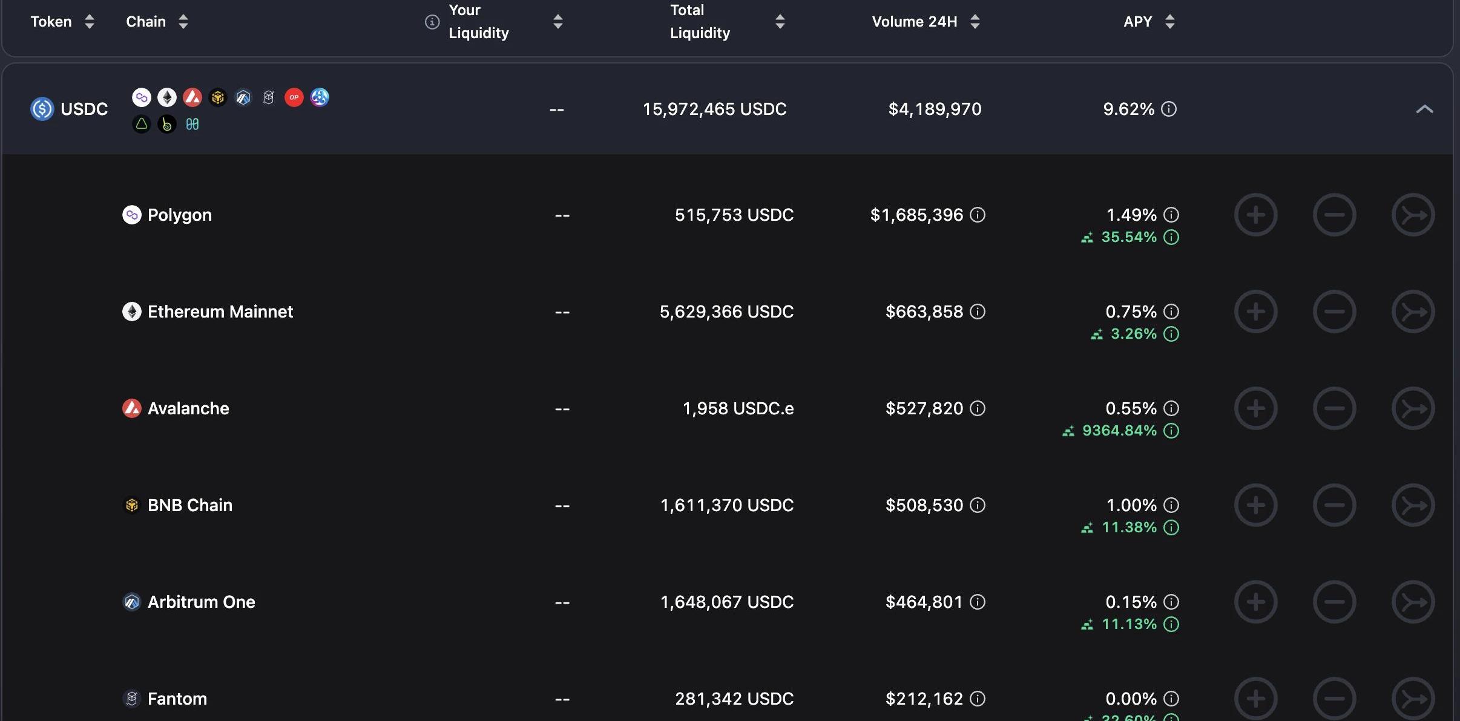Click add liquidity plus icon for Polygon
This screenshot has width=1460, height=721.
point(1255,215)
